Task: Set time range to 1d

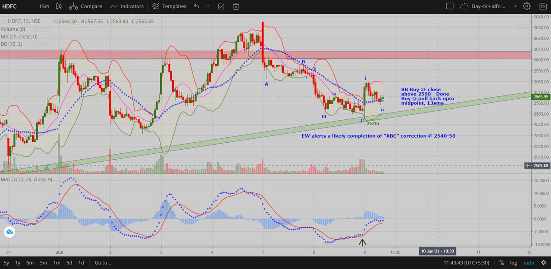Action: 81,263
